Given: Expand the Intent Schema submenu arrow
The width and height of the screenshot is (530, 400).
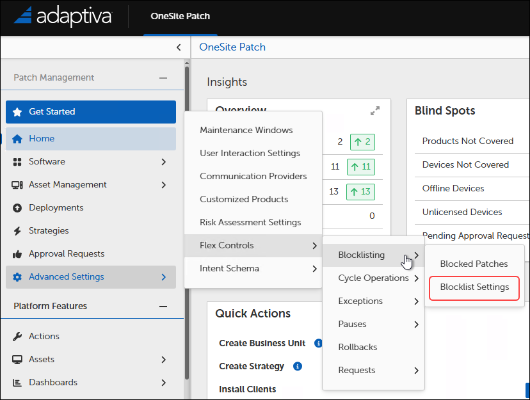Looking at the screenshot, I should (315, 269).
